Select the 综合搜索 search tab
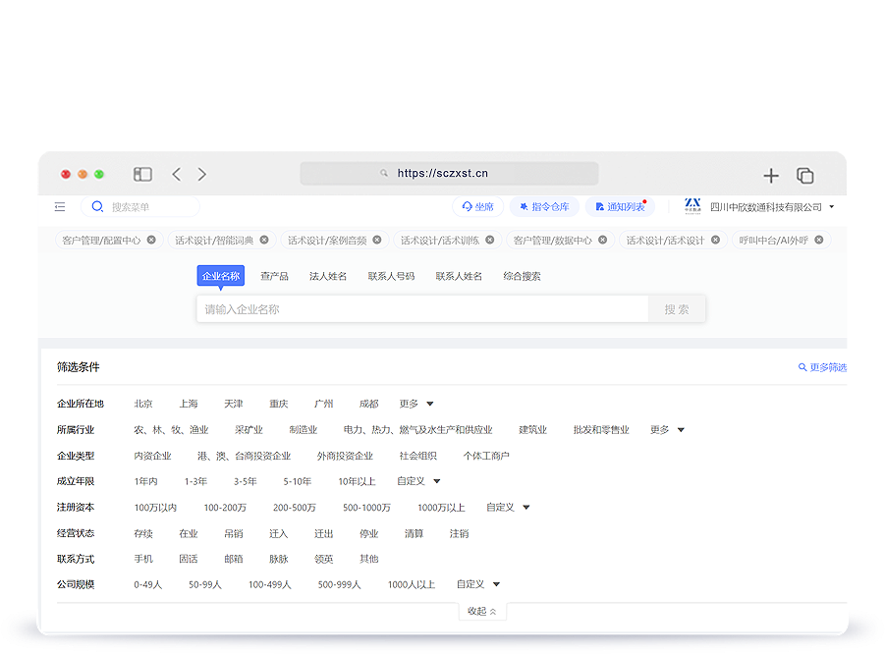Screen dimensions: 885x654 (x=522, y=276)
